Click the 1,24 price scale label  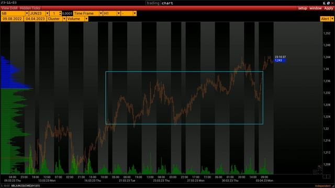coord(326,69)
